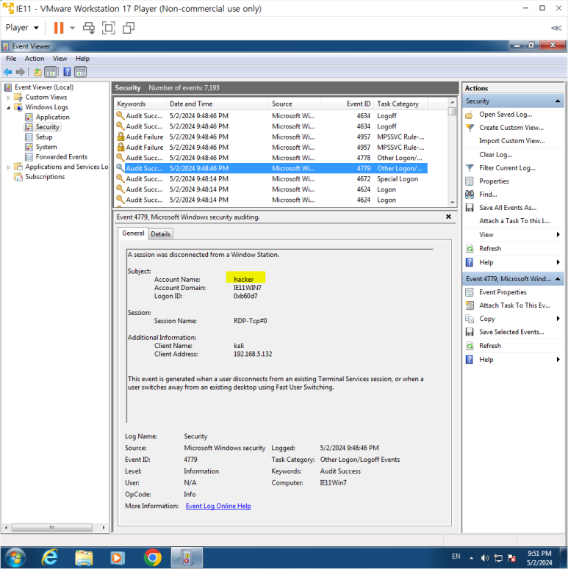Open the View menu in menu bar
The width and height of the screenshot is (568, 569).
point(60,59)
